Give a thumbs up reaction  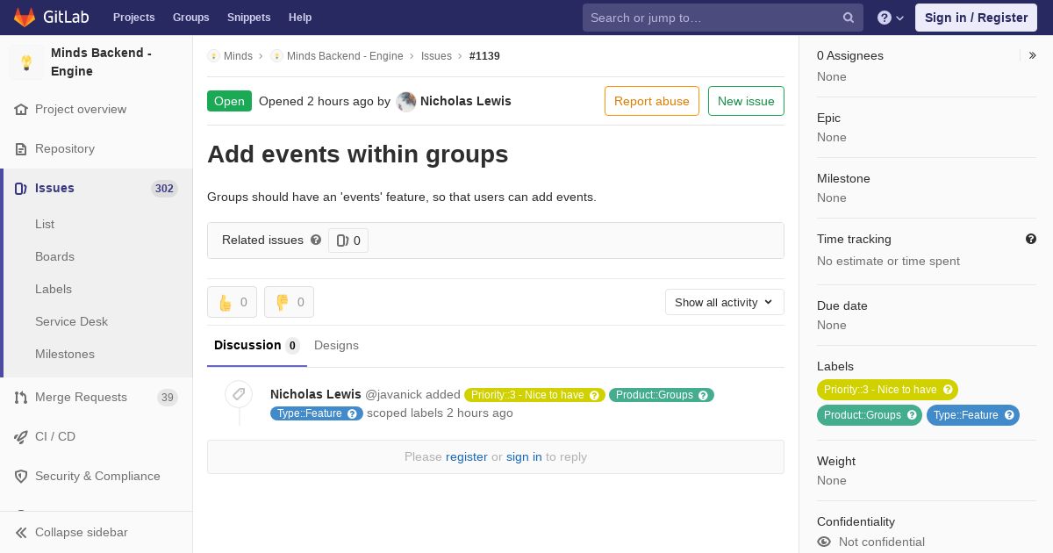[232, 302]
